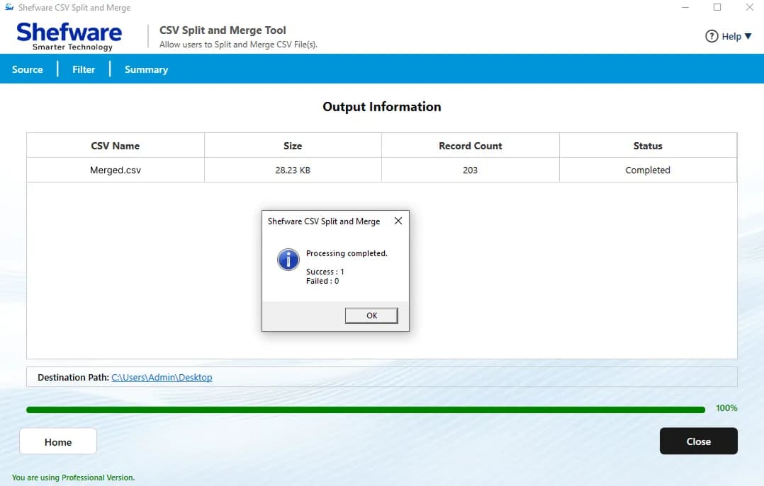Click the small app icon in the title bar
The image size is (764, 486).
point(9,7)
